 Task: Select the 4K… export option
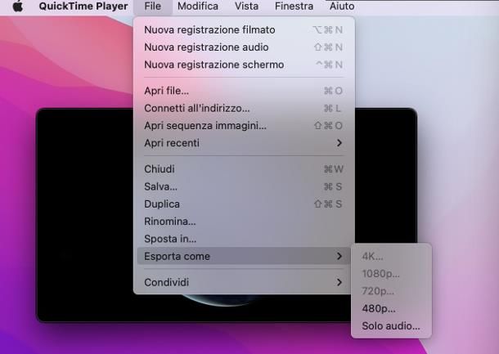[x=392, y=257]
